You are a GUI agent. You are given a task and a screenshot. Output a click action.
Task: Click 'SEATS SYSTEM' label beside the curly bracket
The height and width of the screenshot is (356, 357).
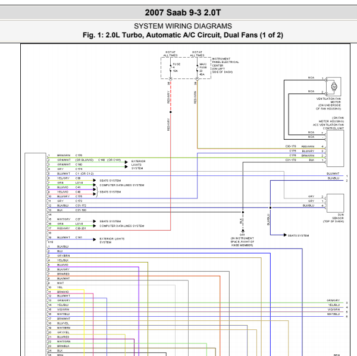point(110,192)
